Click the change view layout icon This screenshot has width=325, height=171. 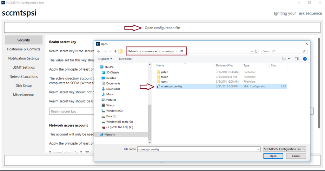pos(284,59)
